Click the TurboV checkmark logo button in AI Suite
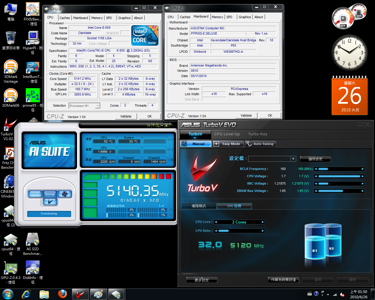Viewport: 375px width, 300px height. point(50,202)
